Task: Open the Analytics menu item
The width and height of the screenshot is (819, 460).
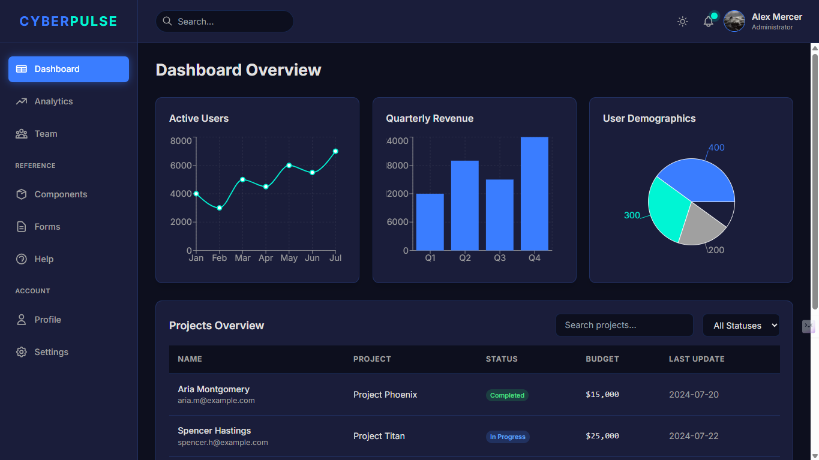Action: coord(53,101)
